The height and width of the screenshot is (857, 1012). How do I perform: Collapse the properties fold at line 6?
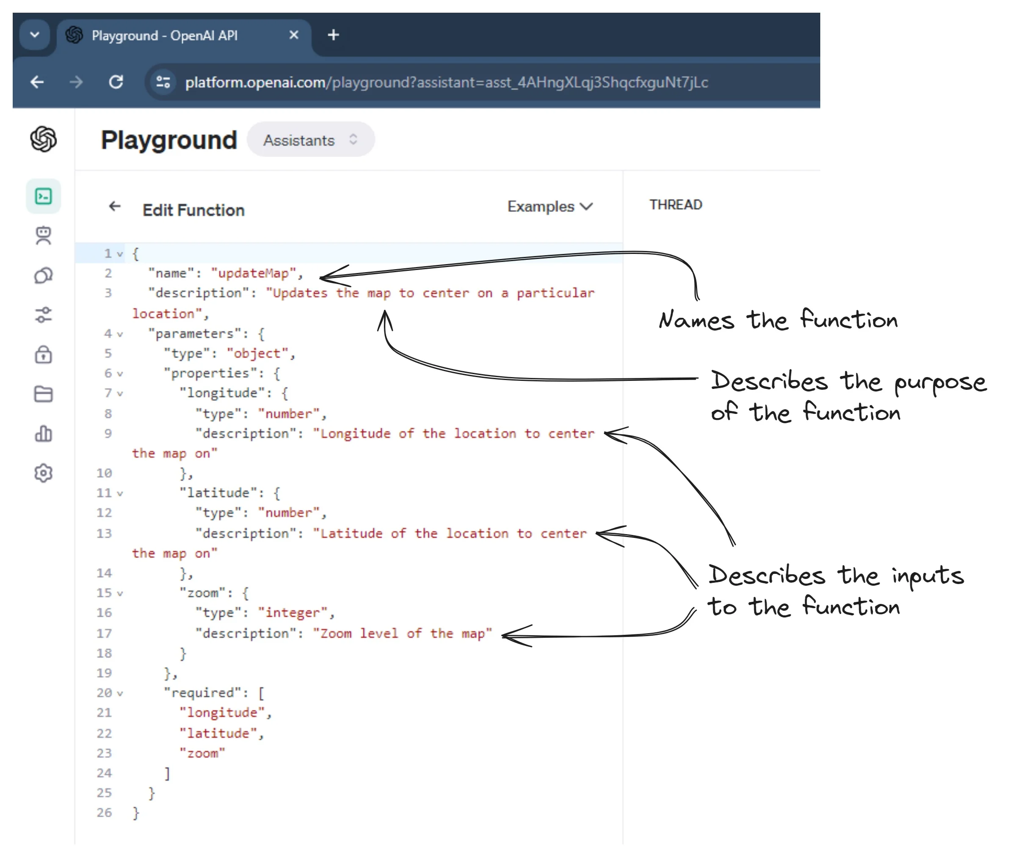click(119, 374)
